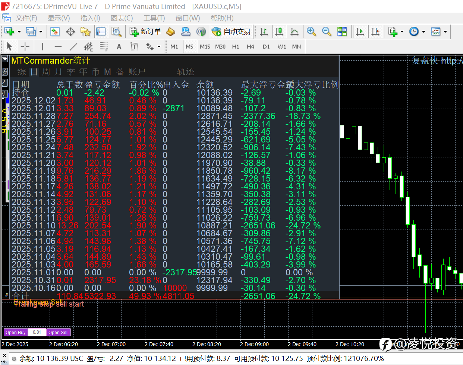This screenshot has width=463, height=365.
Task: Select the trendline drawing tool
Action: (73, 47)
